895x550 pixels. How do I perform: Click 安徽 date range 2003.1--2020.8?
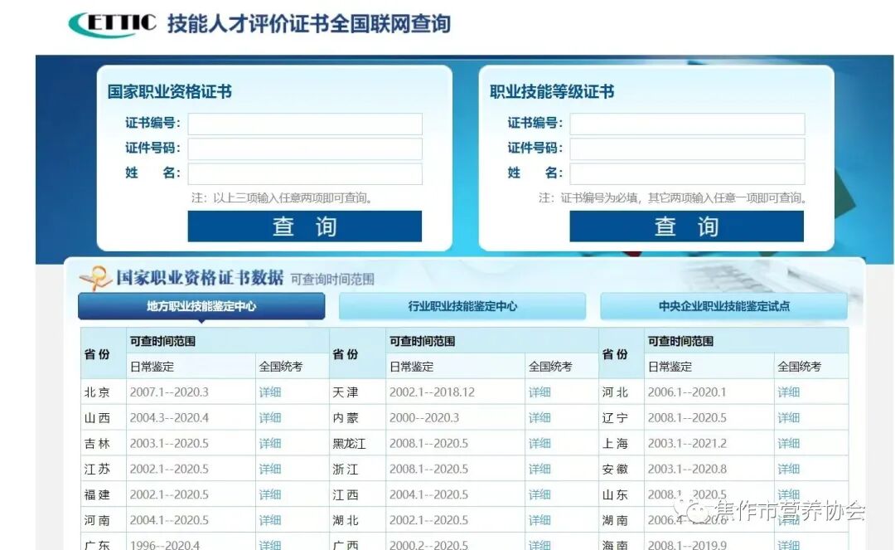point(687,469)
